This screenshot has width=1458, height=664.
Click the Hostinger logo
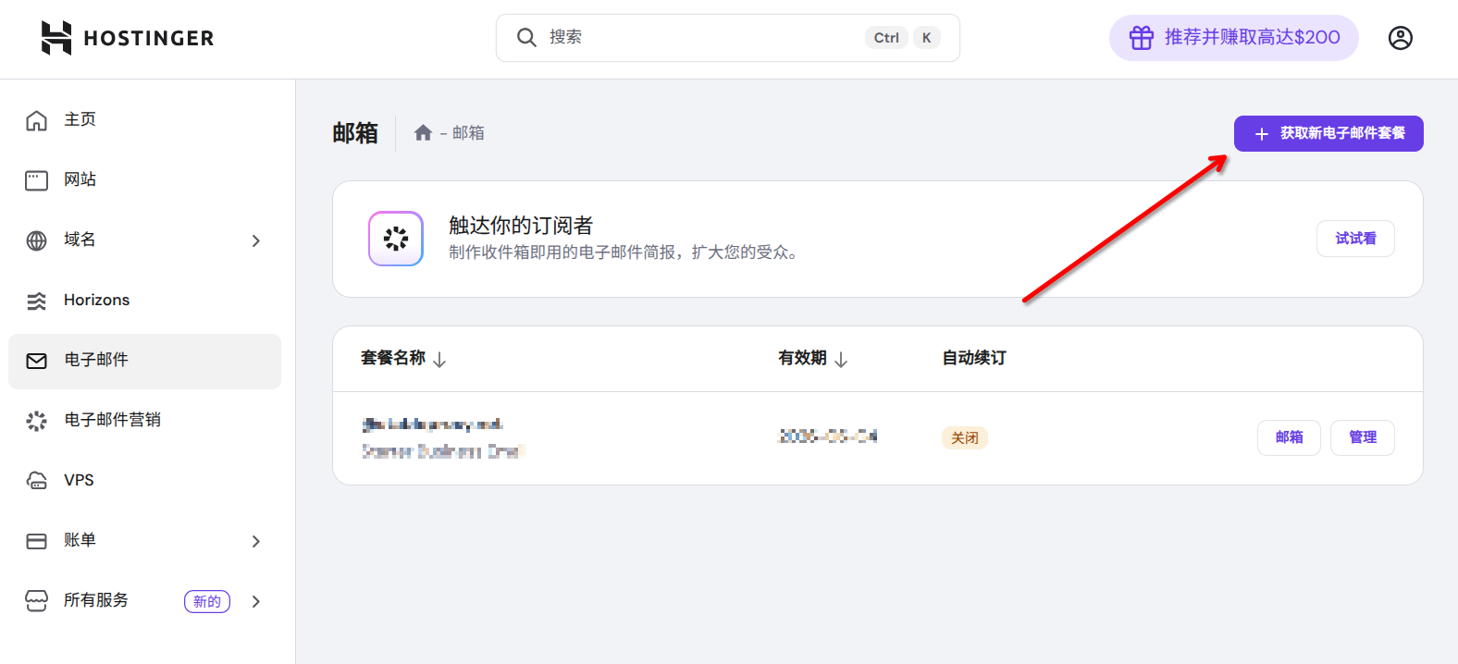point(128,38)
